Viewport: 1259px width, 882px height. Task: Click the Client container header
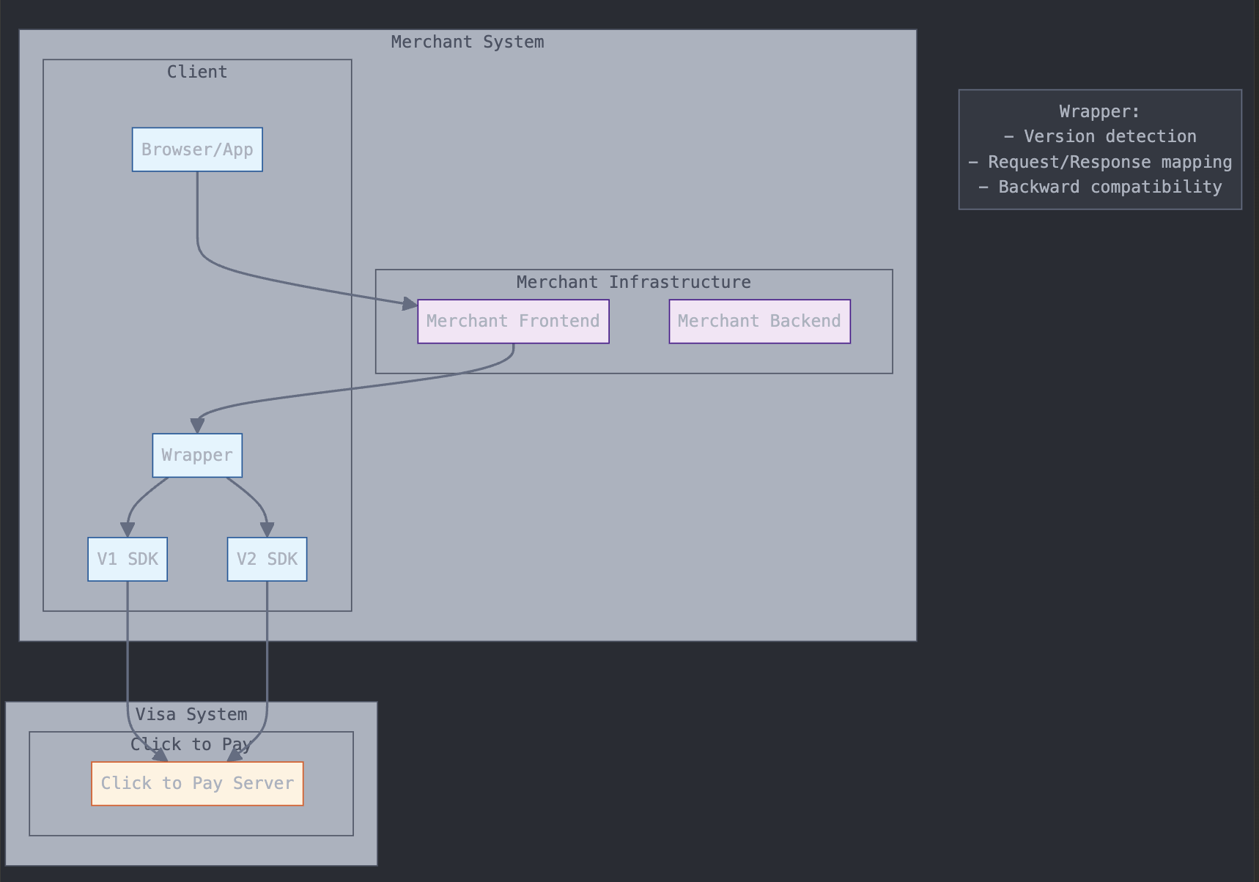196,71
